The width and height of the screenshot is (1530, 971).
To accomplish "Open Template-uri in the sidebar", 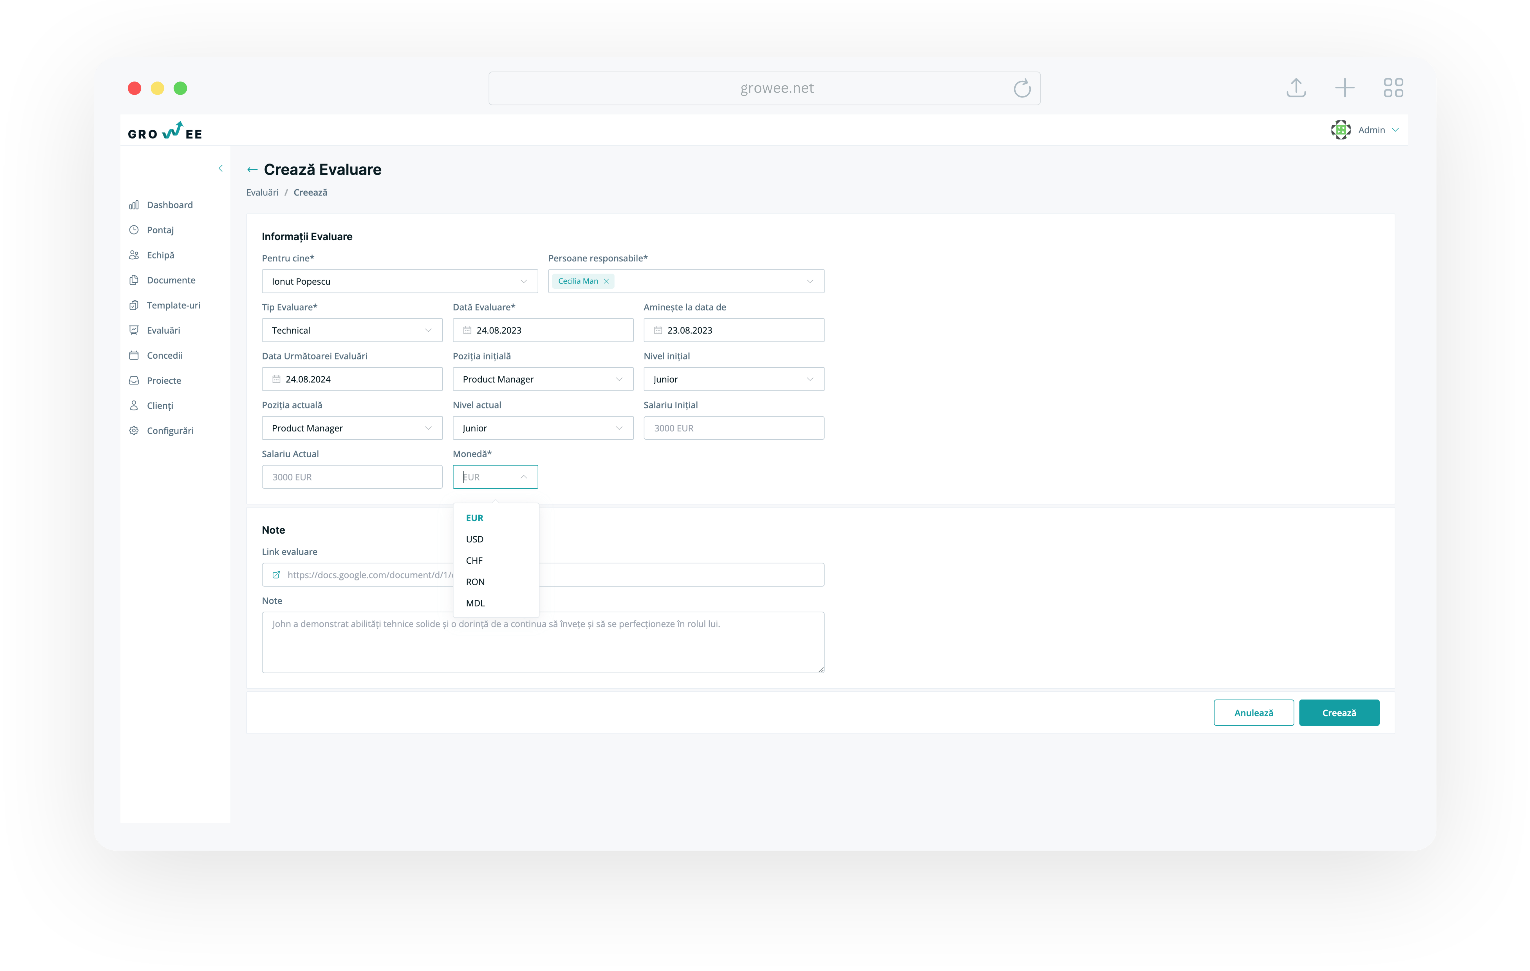I will (x=173, y=305).
